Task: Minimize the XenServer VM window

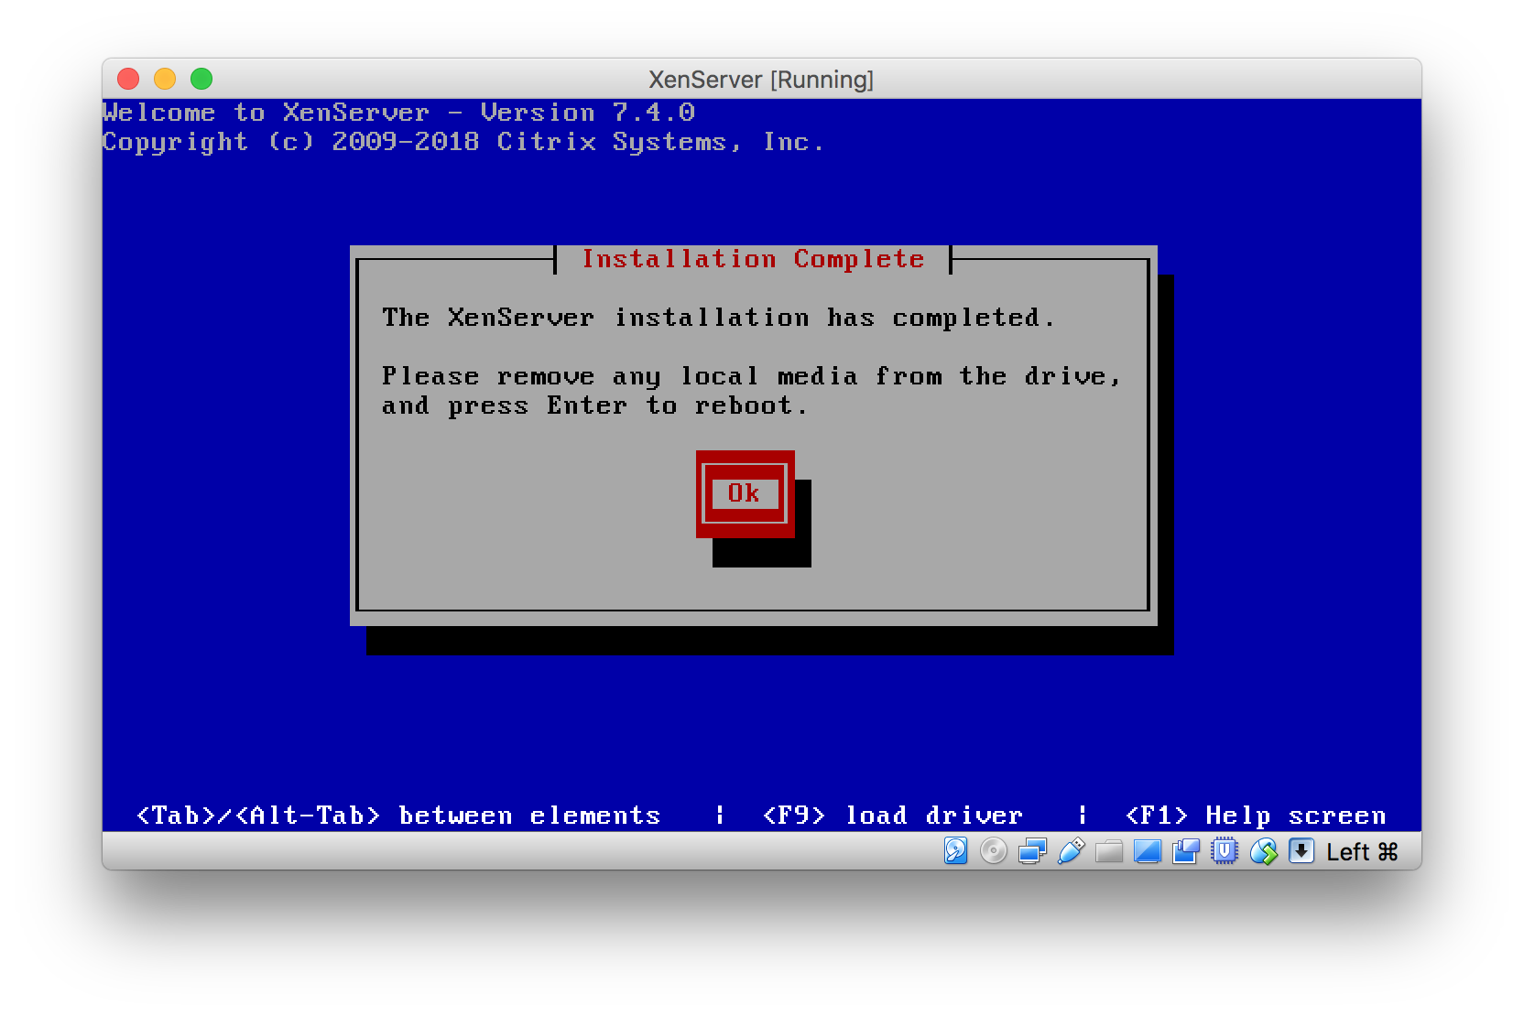Action: point(165,80)
